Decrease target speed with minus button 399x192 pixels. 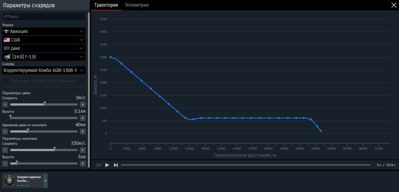[5, 104]
